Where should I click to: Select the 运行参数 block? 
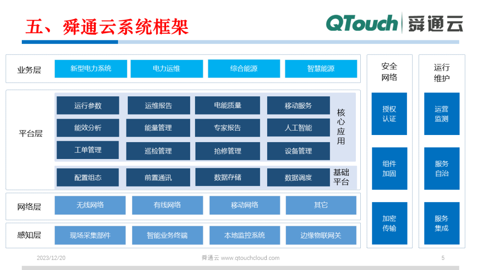click(x=88, y=106)
